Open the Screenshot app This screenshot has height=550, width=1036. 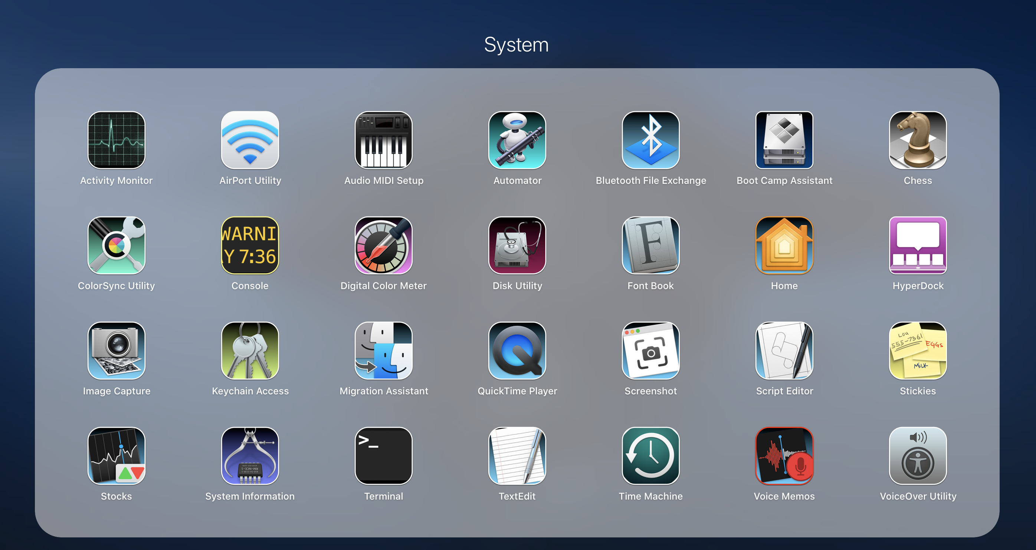[x=650, y=351]
